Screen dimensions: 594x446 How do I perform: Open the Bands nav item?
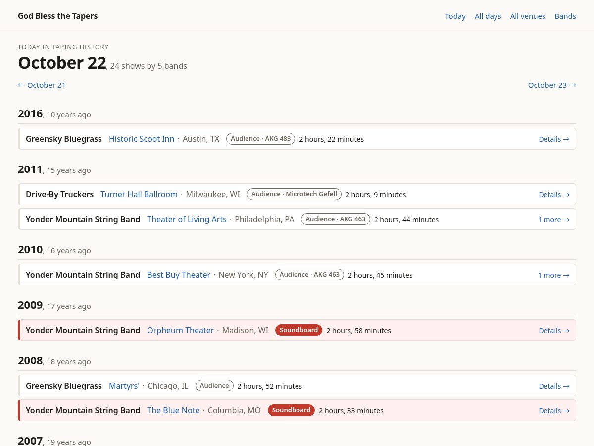565,16
